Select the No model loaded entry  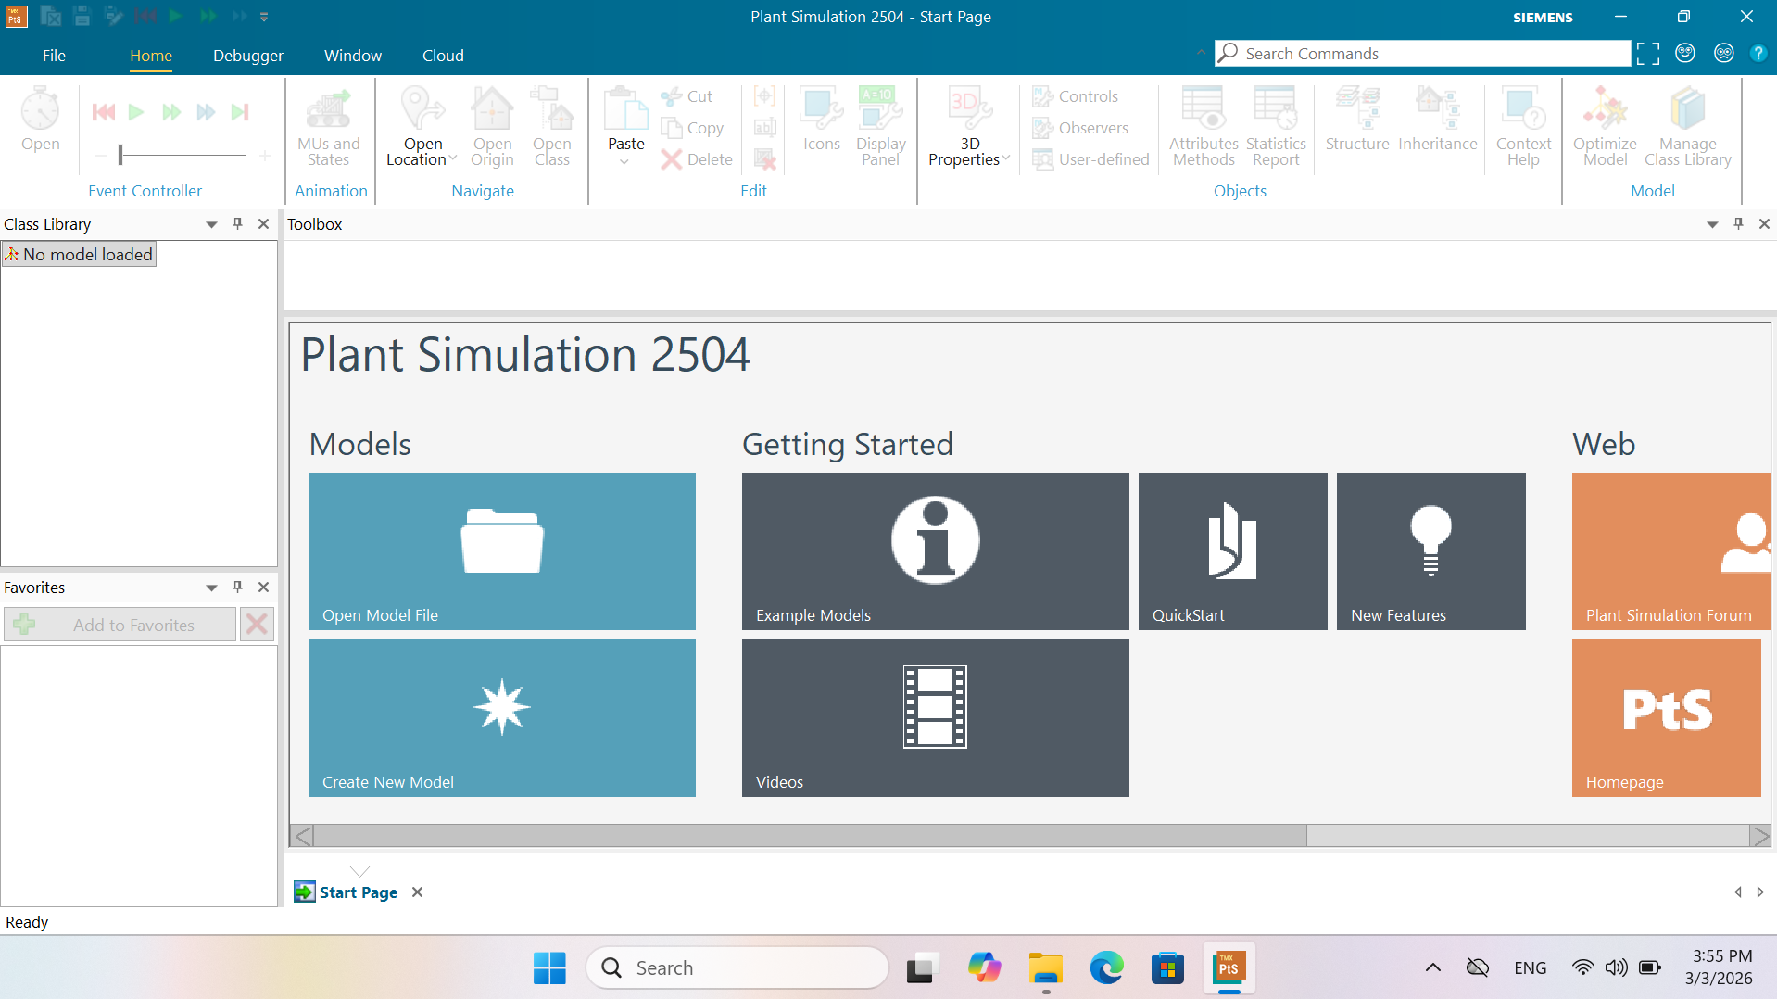click(79, 254)
